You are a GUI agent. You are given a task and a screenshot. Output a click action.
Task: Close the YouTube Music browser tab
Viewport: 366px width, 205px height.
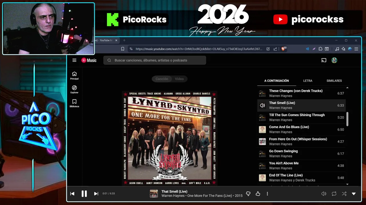coord(116,40)
